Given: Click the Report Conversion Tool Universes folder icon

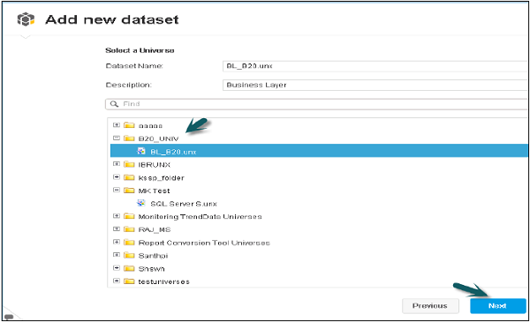Looking at the screenshot, I should (x=129, y=243).
